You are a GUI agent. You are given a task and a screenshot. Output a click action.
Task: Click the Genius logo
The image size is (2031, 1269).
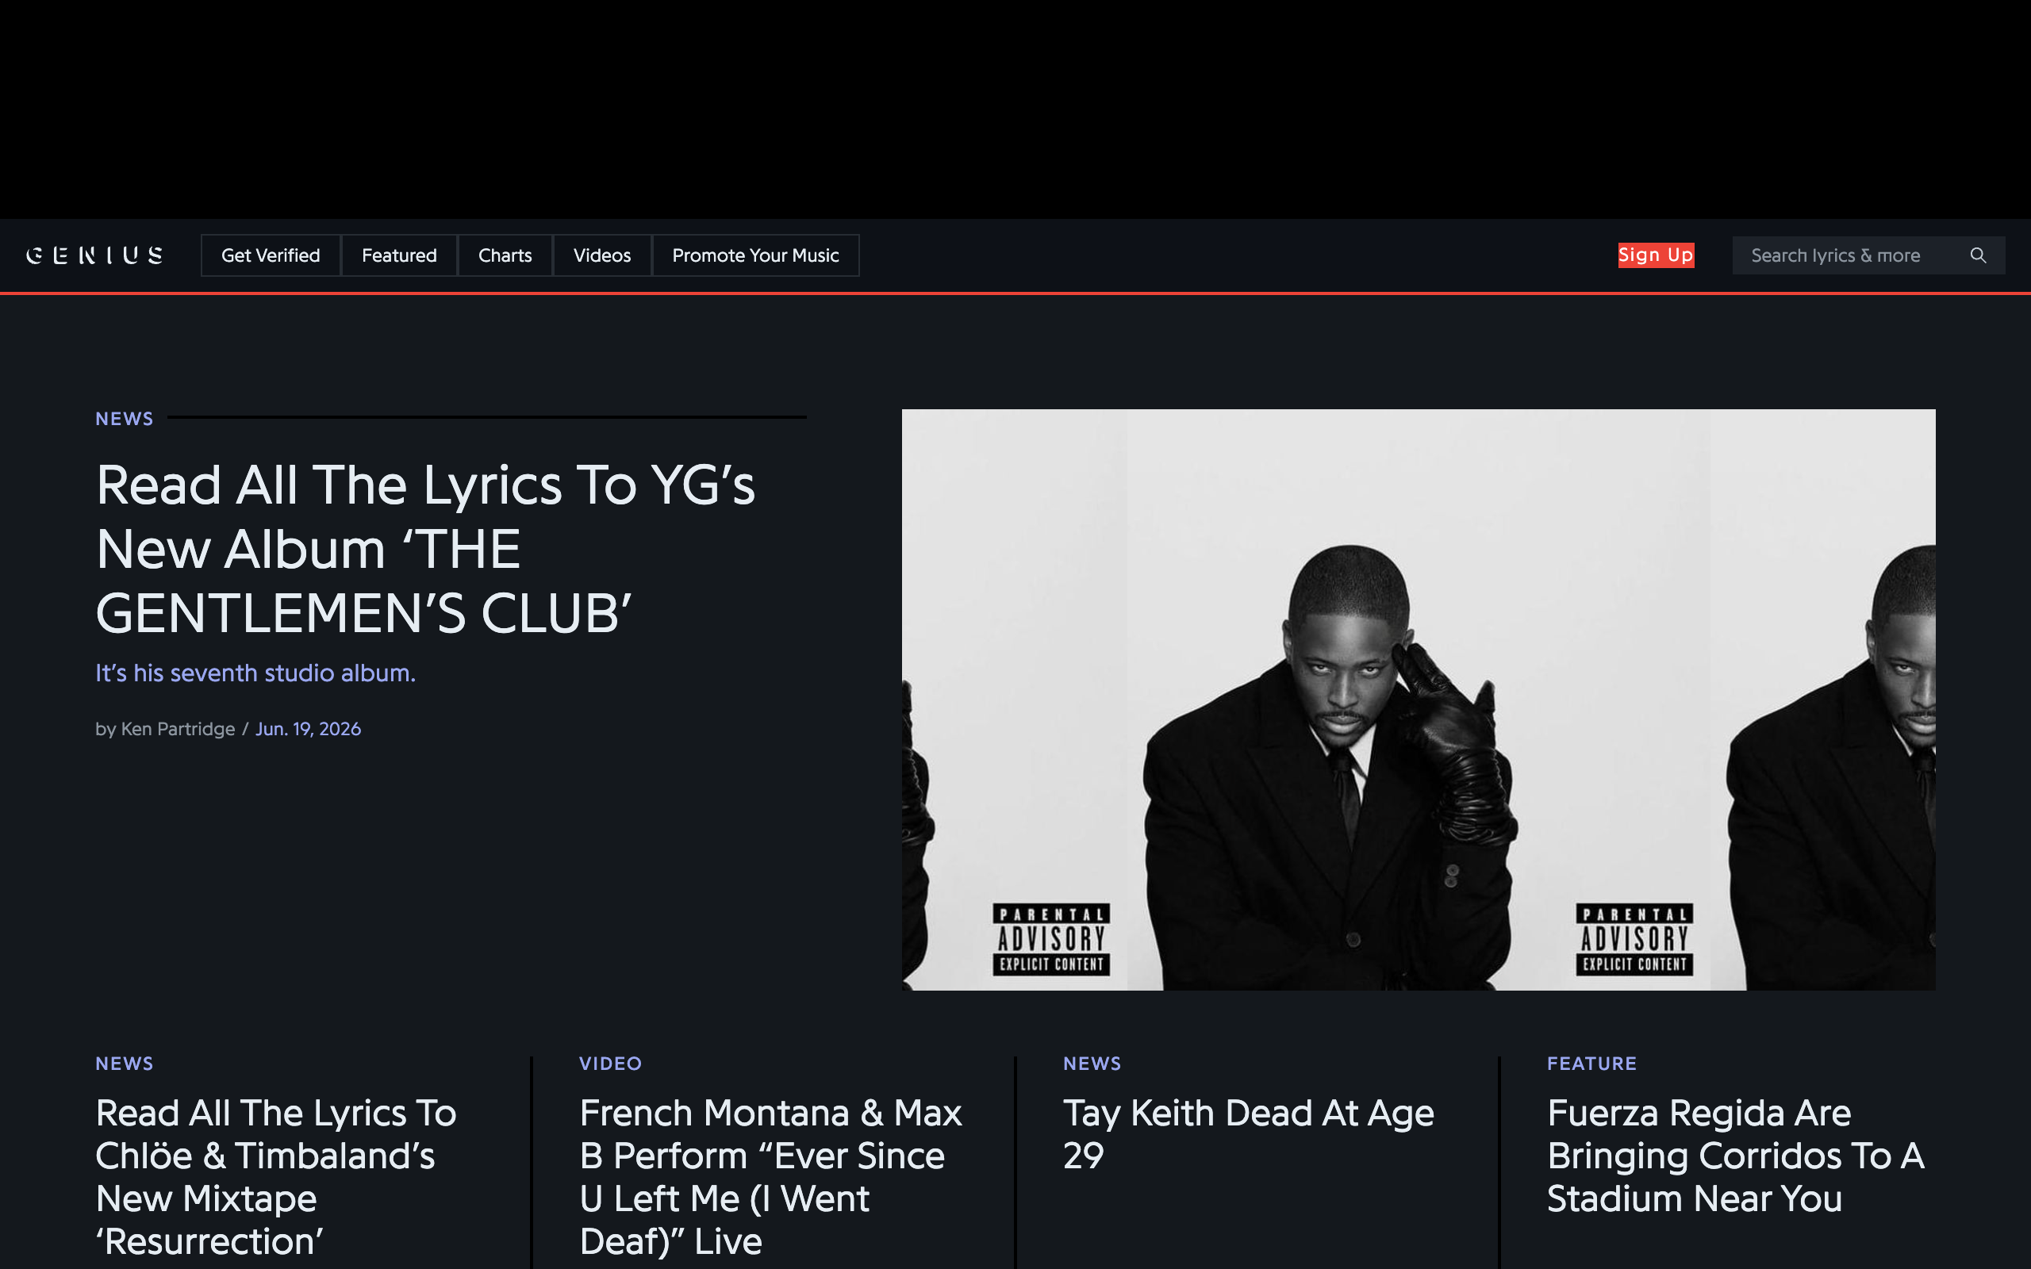95,255
